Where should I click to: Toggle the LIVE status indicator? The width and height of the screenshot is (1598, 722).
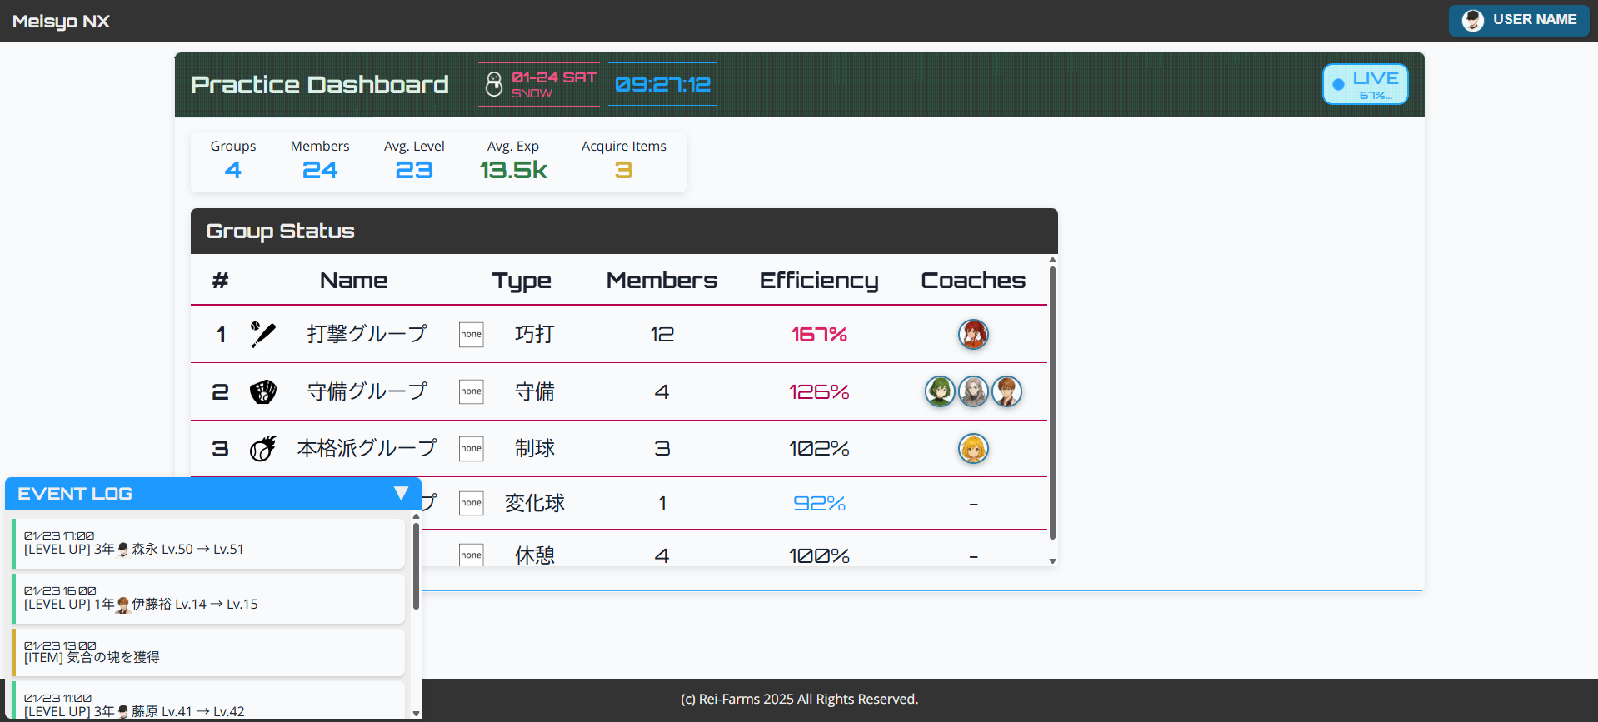(x=1365, y=84)
